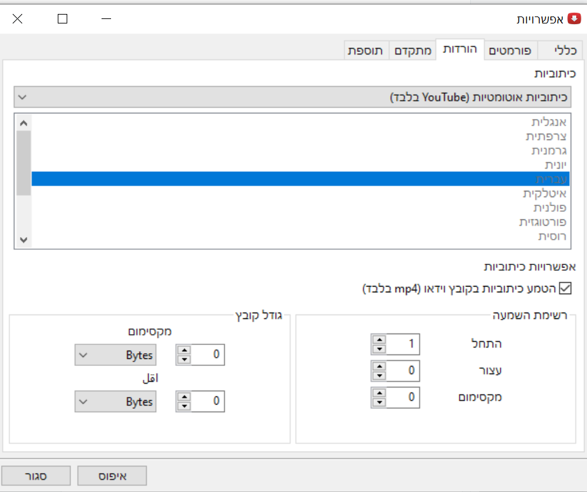Toggle embed subtitles in mp4 checkbox

[565, 288]
